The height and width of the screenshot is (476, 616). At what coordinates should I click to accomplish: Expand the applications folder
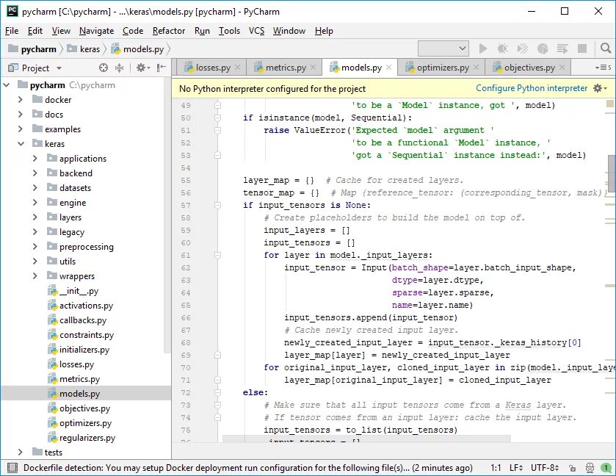pos(35,159)
